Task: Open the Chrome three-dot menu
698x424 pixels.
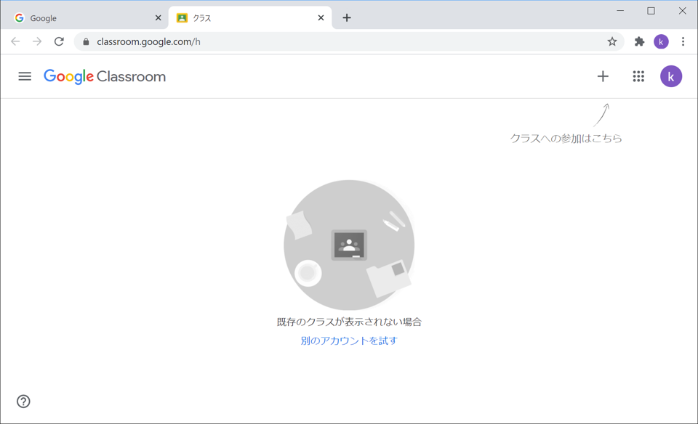Action: click(x=683, y=42)
